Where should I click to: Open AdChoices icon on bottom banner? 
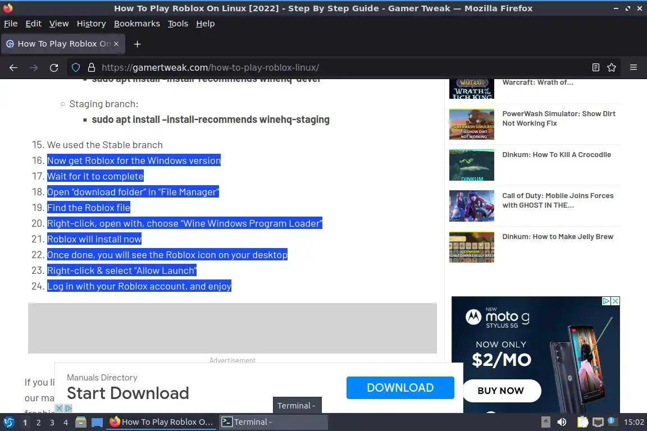tap(69, 409)
